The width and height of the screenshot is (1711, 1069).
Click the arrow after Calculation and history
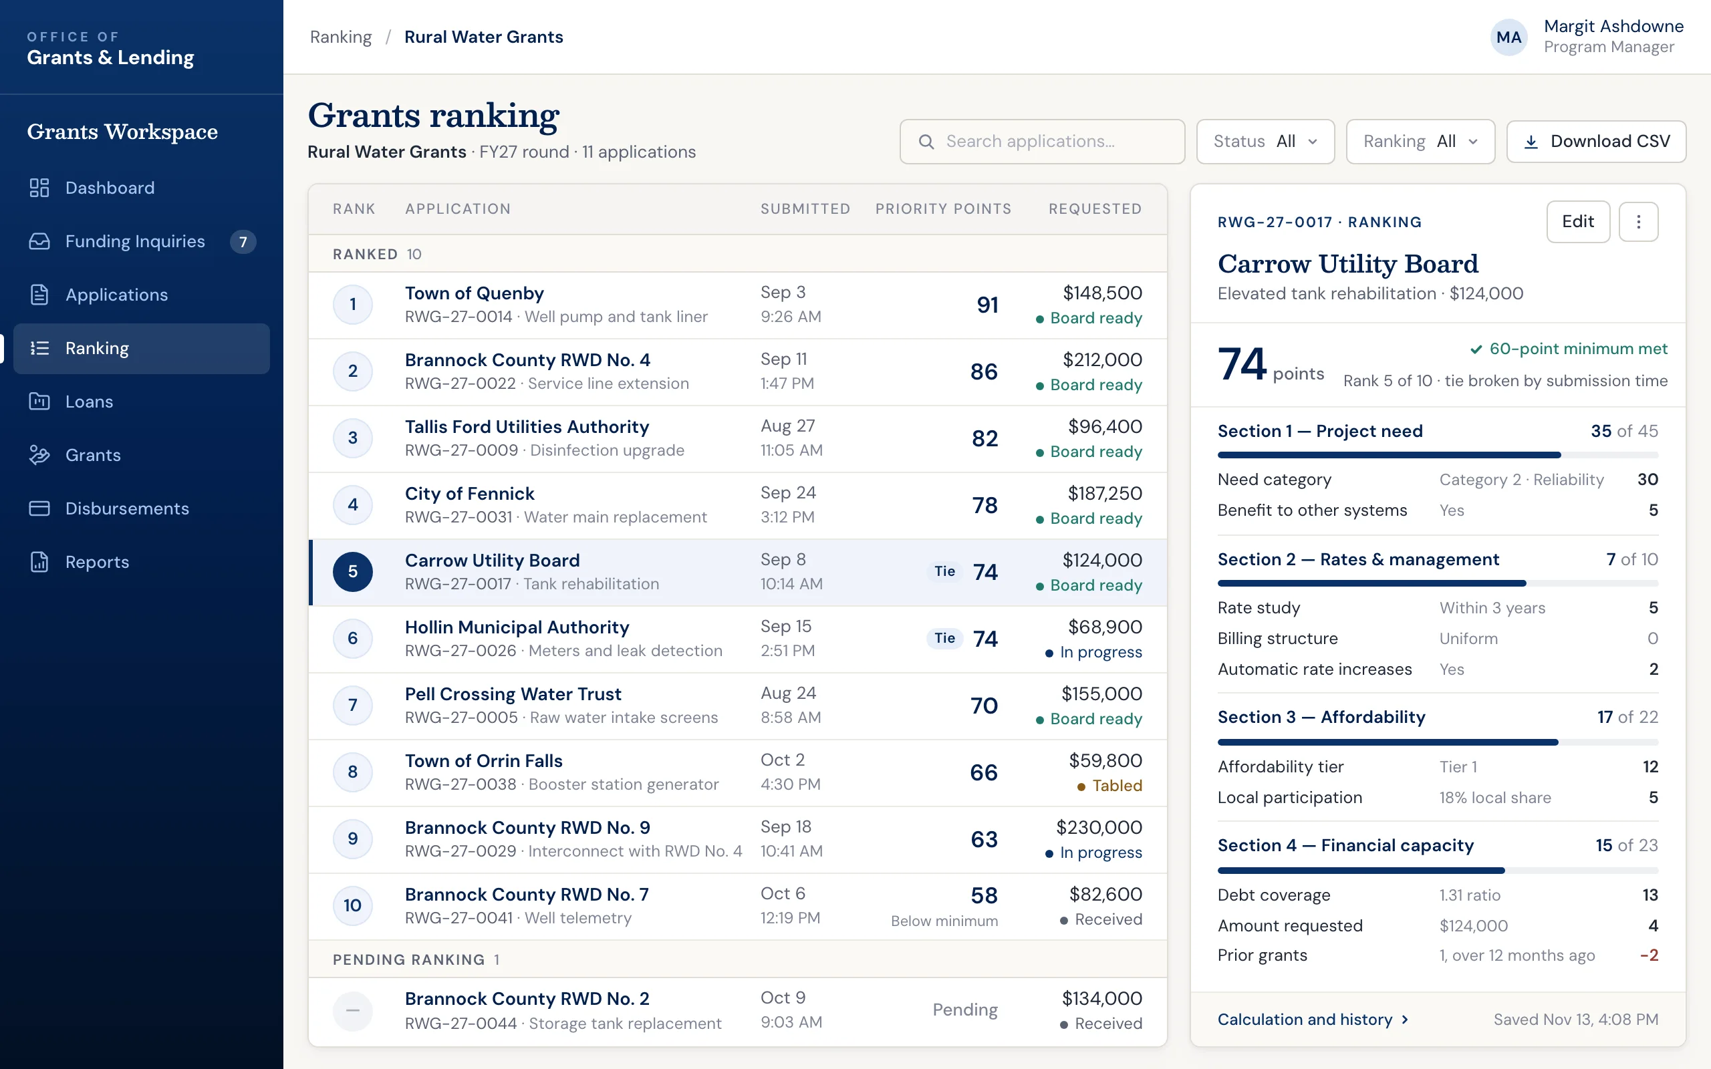(1405, 1020)
